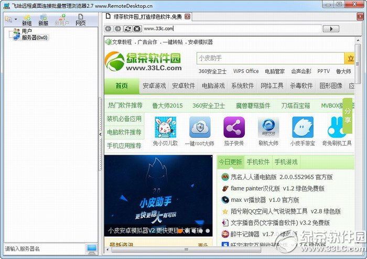Click the 茄子快传 app icon

coord(234,127)
